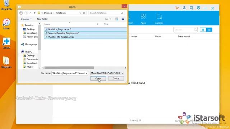Expand the File name dropdown
The width and height of the screenshot is (230, 129).
tap(87, 73)
